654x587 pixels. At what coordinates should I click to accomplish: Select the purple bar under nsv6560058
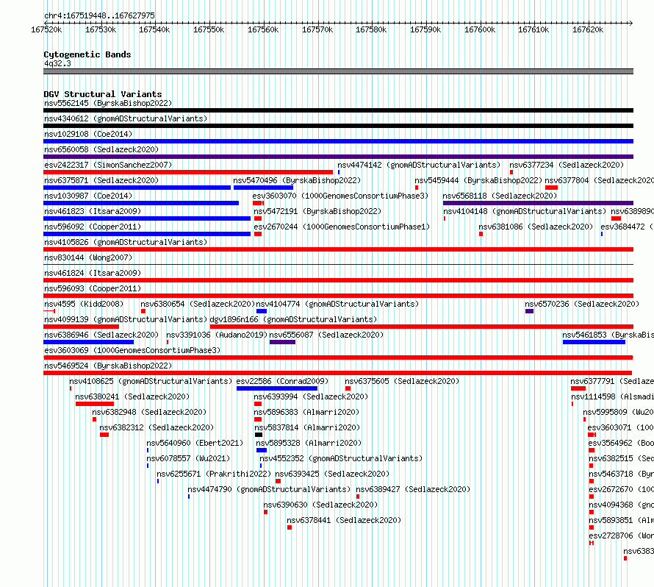(x=338, y=157)
